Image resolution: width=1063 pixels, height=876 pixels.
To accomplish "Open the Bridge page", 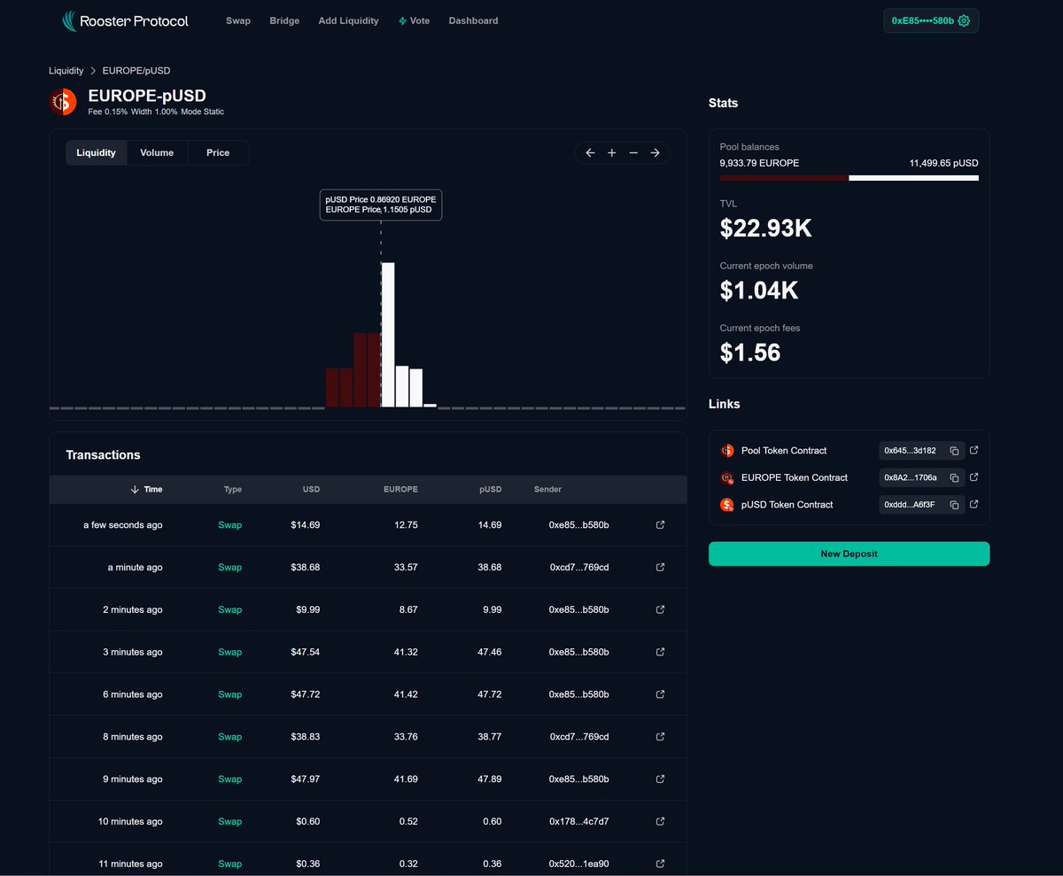I will pyautogui.click(x=284, y=20).
